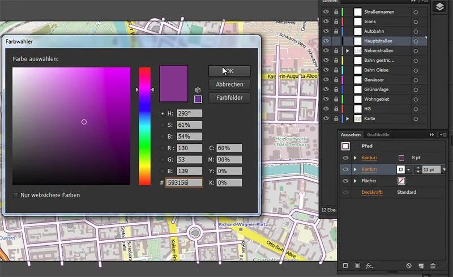This screenshot has height=277, width=453.
Task: Click the stroke weight stepper arrows
Action: pos(418,169)
